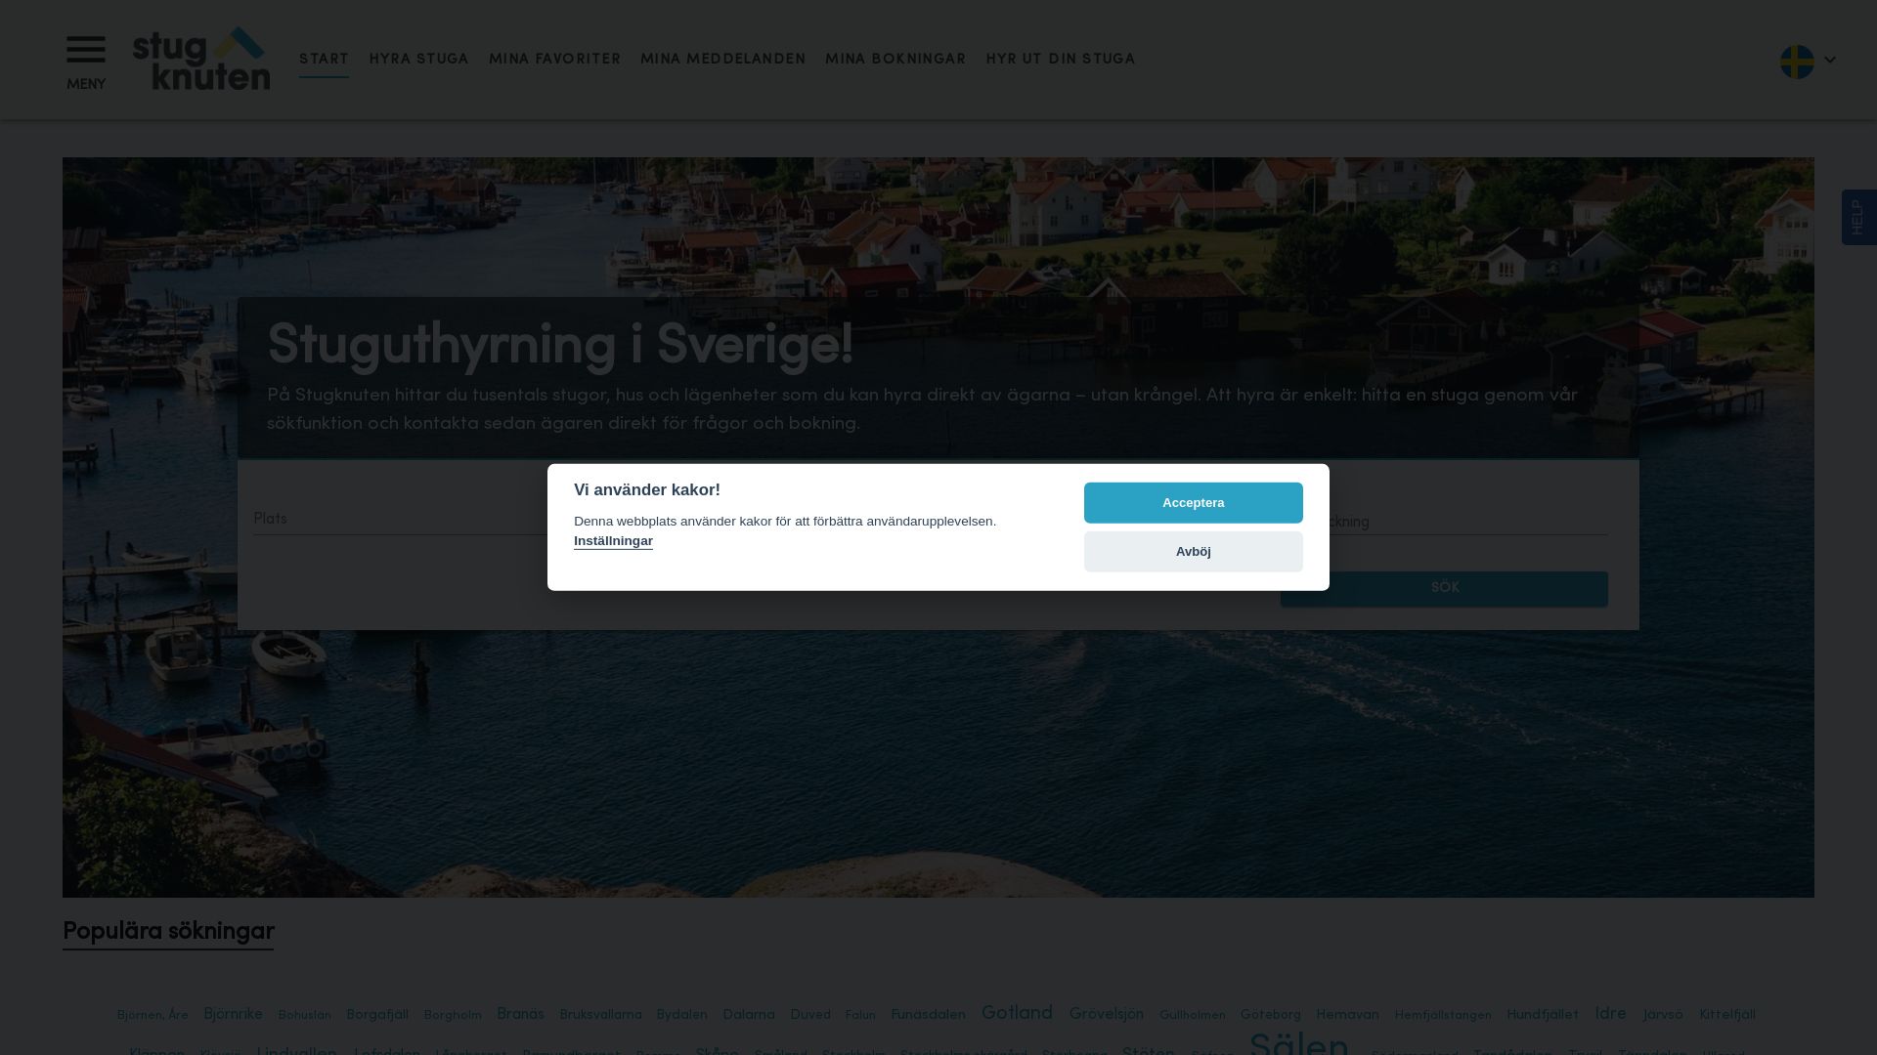Screen dimensions: 1877x1055
Task: Click the Plats input field
Action: point(400,520)
